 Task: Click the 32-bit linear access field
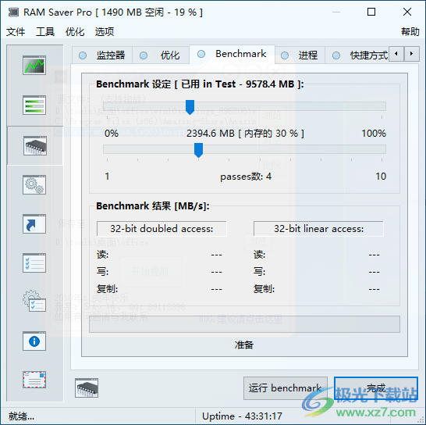coord(318,229)
